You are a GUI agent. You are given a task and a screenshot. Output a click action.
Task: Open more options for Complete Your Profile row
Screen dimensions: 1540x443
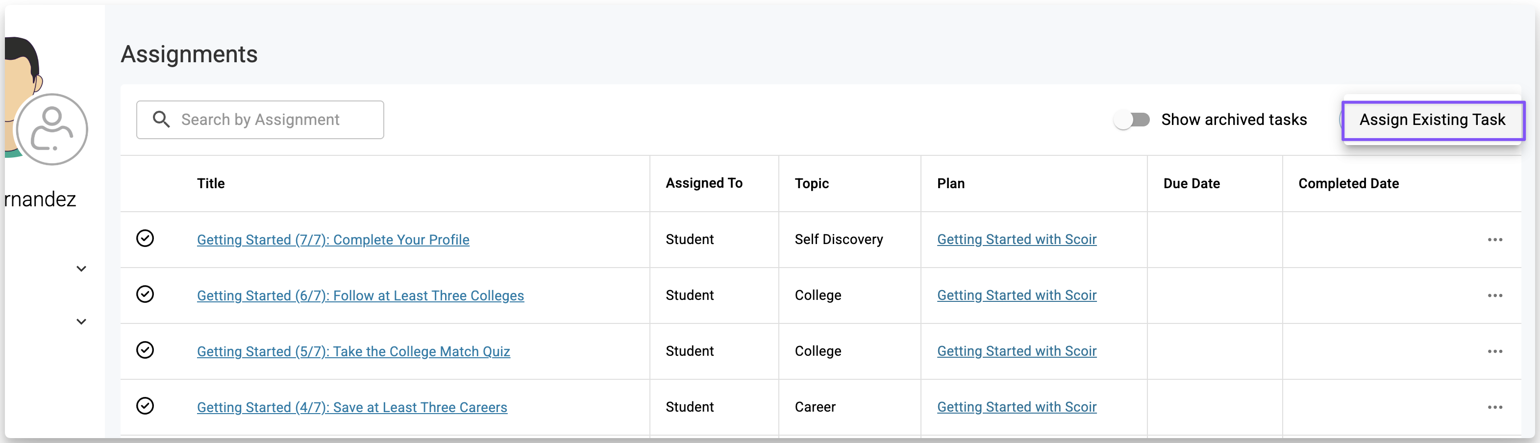tap(1494, 240)
